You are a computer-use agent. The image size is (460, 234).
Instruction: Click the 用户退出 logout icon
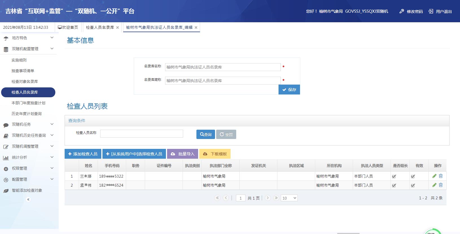point(431,11)
